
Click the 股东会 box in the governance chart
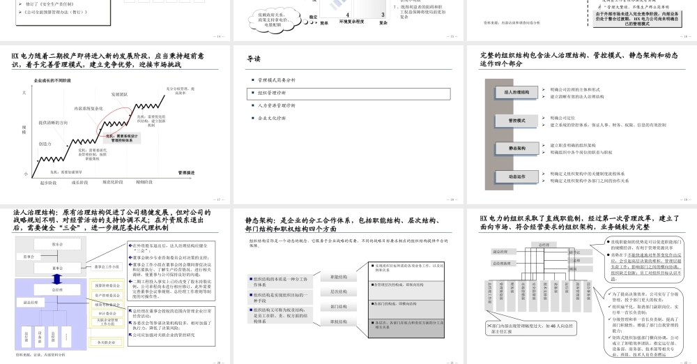click(x=57, y=244)
